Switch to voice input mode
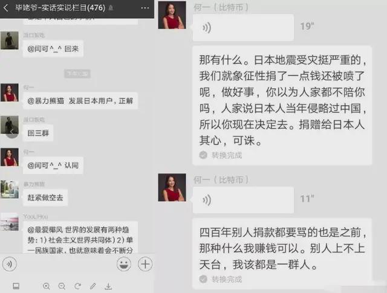 10,264
